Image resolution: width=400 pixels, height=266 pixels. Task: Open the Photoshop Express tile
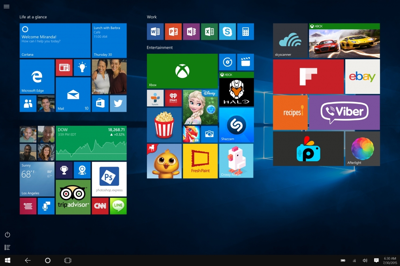point(109,179)
